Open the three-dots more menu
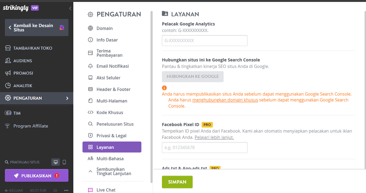The height and width of the screenshot is (193, 366). pos(66,191)
